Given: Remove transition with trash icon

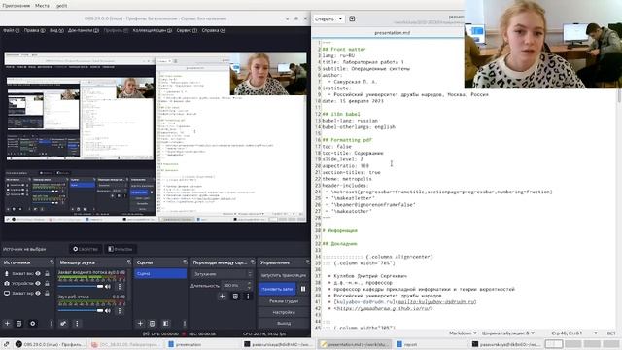Looking at the screenshot, I should click(x=235, y=296).
